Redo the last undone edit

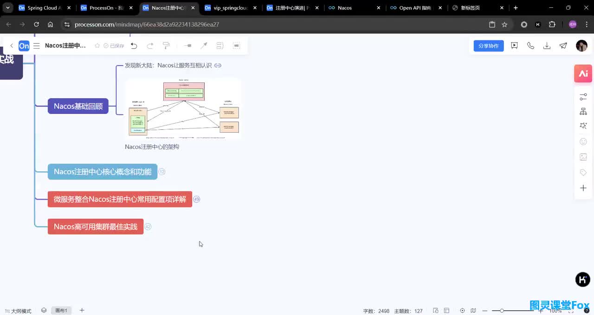(x=150, y=46)
